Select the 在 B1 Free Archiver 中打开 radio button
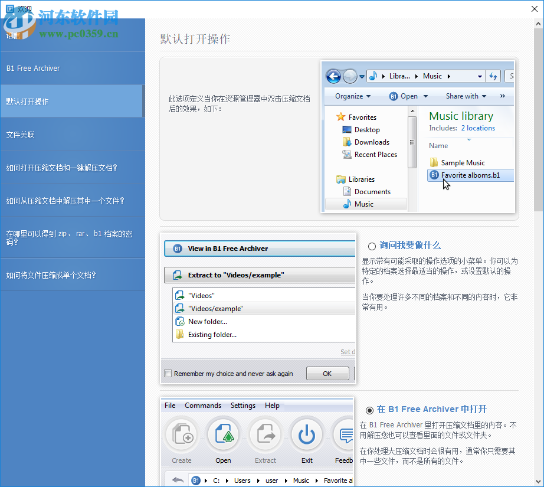This screenshot has height=487, width=544. coord(371,410)
